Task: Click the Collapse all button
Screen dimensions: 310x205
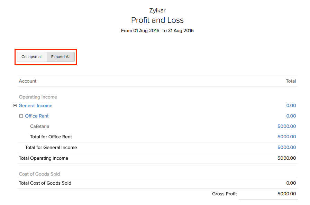Action: tap(32, 57)
